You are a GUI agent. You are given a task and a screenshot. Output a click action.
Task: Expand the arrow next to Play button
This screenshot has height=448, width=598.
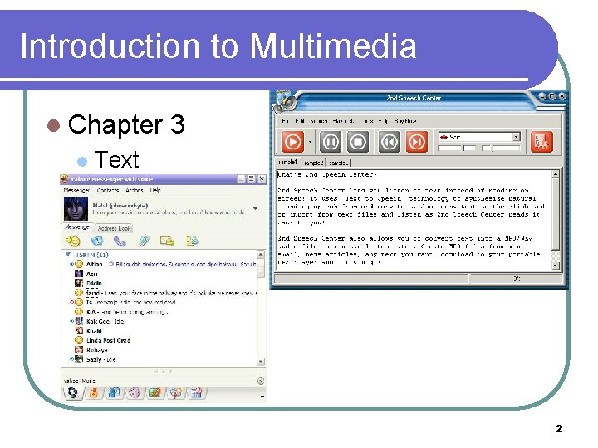[x=310, y=142]
